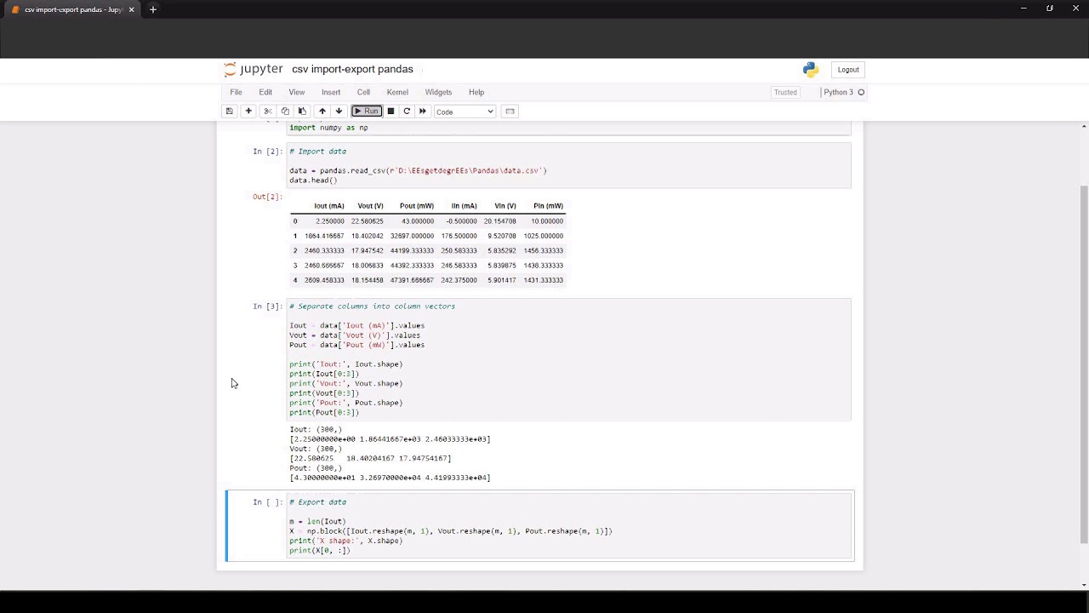Click the data.head() code line
1089x613 pixels.
point(313,180)
